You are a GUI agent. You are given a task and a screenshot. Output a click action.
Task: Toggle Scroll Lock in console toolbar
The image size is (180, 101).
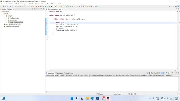point(157,73)
